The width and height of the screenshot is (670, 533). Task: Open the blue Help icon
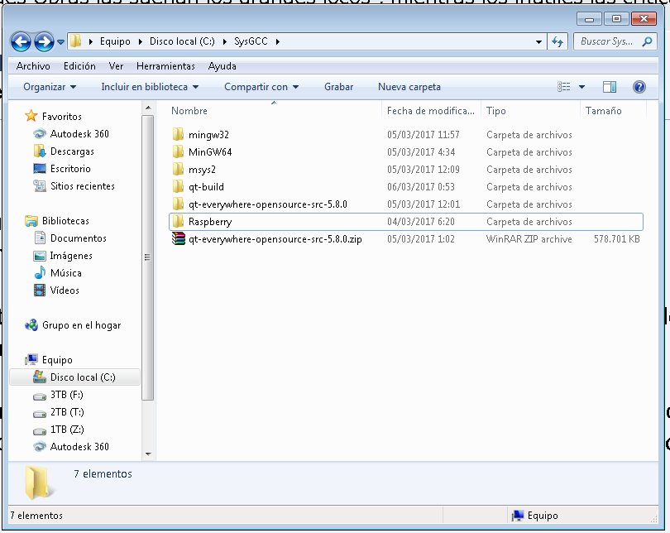click(639, 87)
